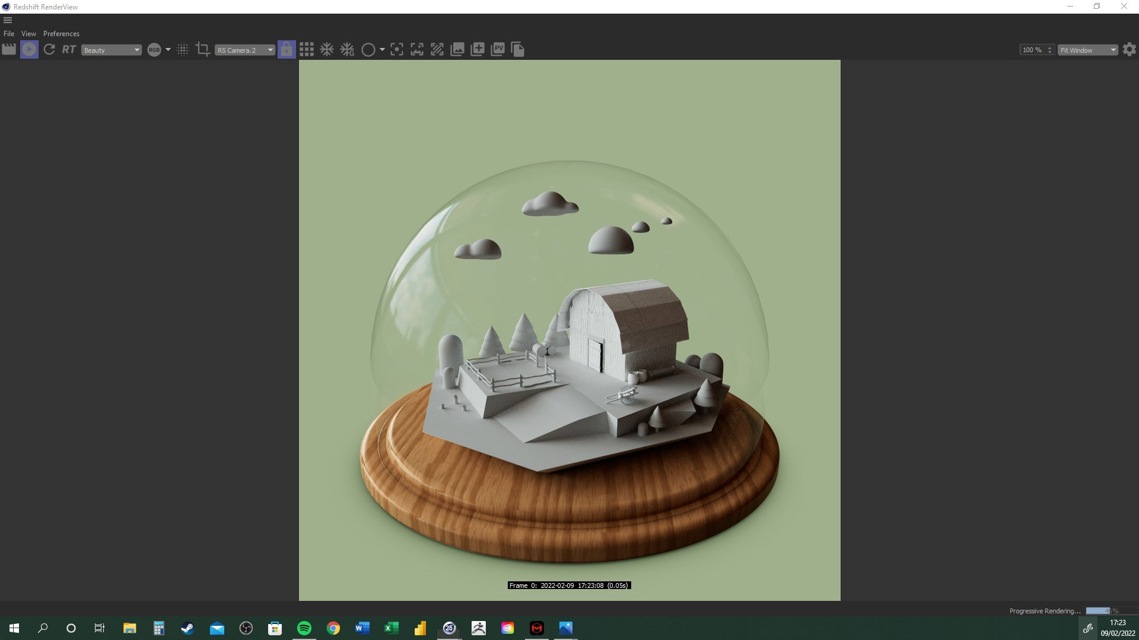This screenshot has width=1139, height=640.
Task: Open Spotify from the taskbar
Action: tap(304, 628)
